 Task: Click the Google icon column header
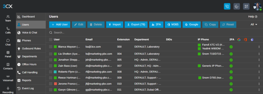click(x=239, y=40)
